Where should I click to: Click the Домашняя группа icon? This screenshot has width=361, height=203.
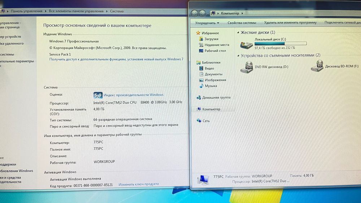point(199,97)
